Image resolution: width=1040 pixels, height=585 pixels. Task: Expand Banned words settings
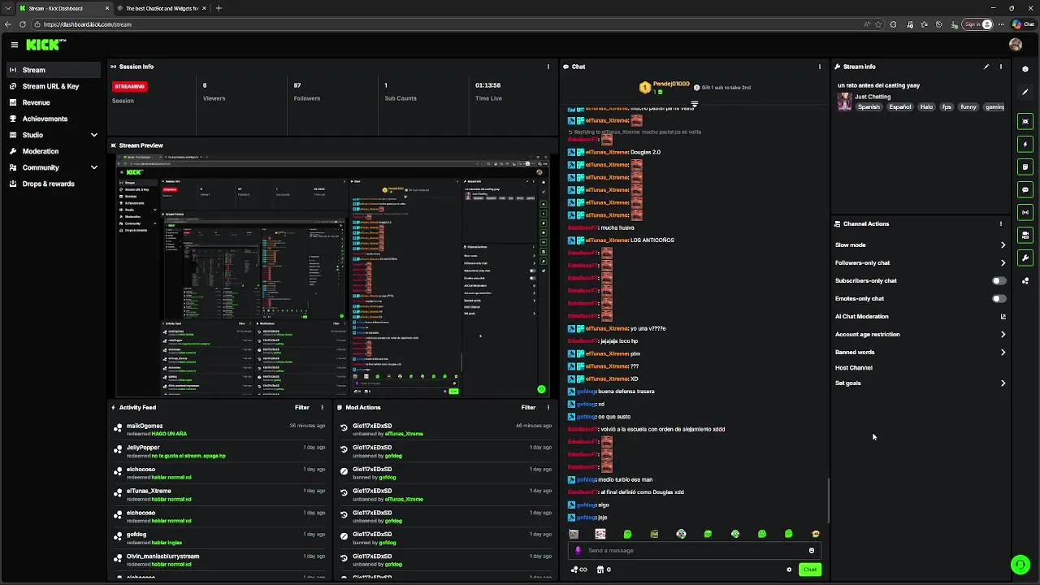pyautogui.click(x=1003, y=352)
